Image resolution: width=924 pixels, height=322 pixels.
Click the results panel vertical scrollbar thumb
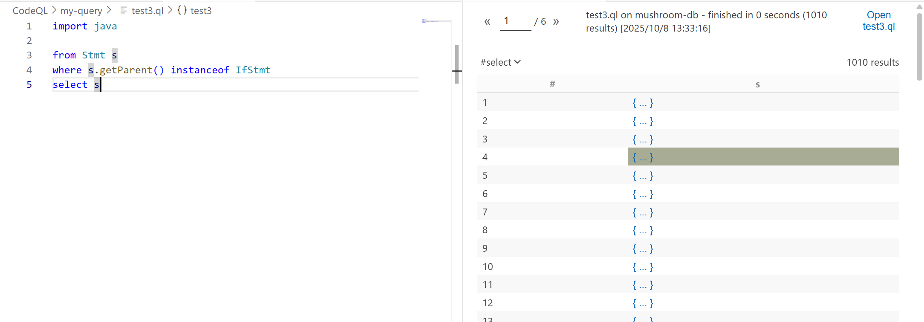pyautogui.click(x=919, y=46)
